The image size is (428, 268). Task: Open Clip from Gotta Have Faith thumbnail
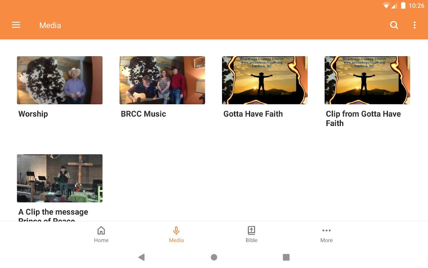point(367,80)
